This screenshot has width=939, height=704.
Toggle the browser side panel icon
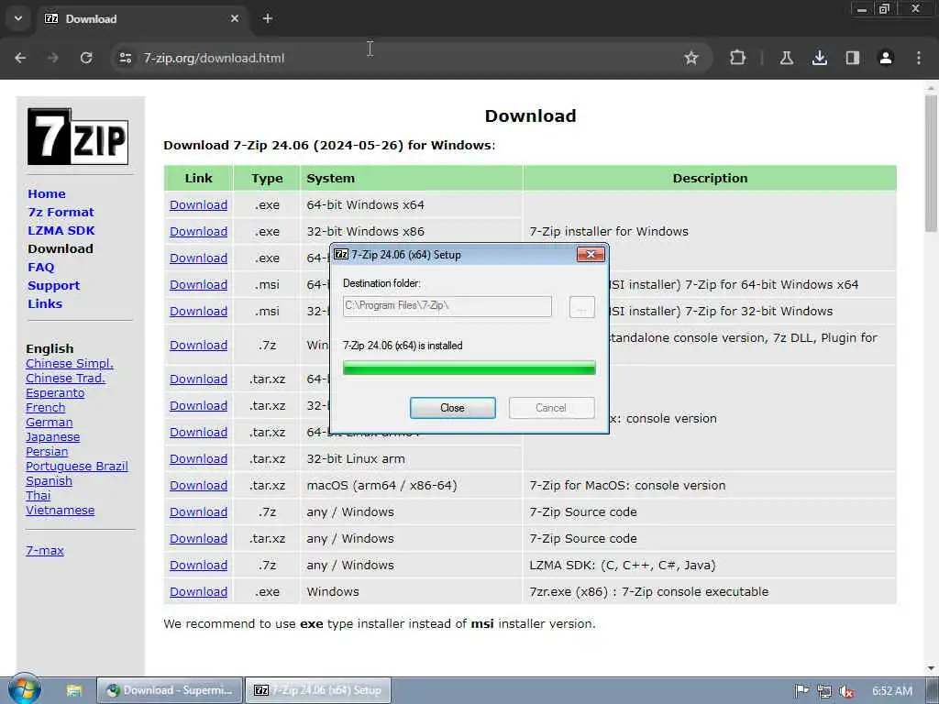click(852, 58)
